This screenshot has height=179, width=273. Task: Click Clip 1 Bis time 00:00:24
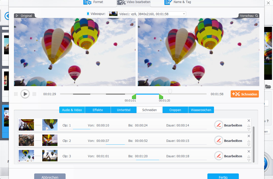(x=141, y=125)
